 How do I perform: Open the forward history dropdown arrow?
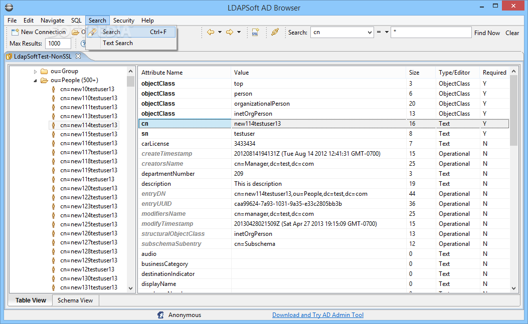click(239, 32)
